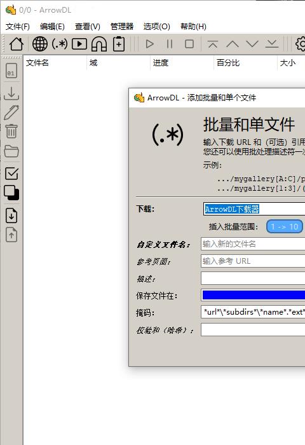This screenshot has height=445, width=305.
Task: Click the checkmark select-all sidebar icon
Action: [x=11, y=174]
